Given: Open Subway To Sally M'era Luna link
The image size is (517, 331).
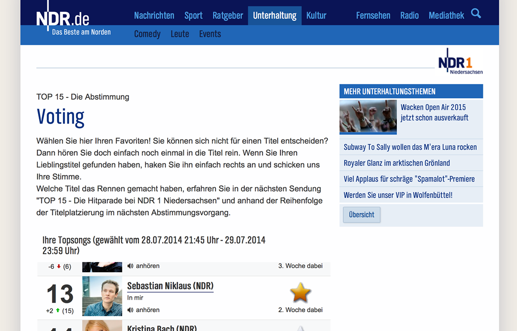Looking at the screenshot, I should [410, 147].
